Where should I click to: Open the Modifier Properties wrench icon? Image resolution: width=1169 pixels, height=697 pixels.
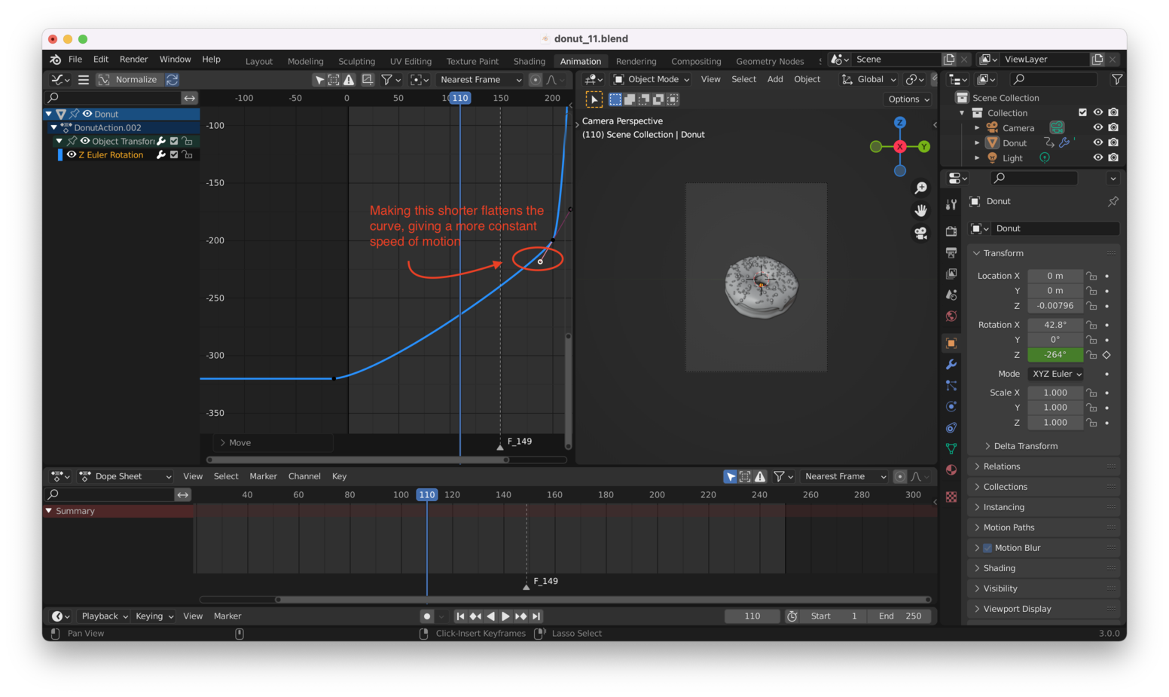click(951, 364)
